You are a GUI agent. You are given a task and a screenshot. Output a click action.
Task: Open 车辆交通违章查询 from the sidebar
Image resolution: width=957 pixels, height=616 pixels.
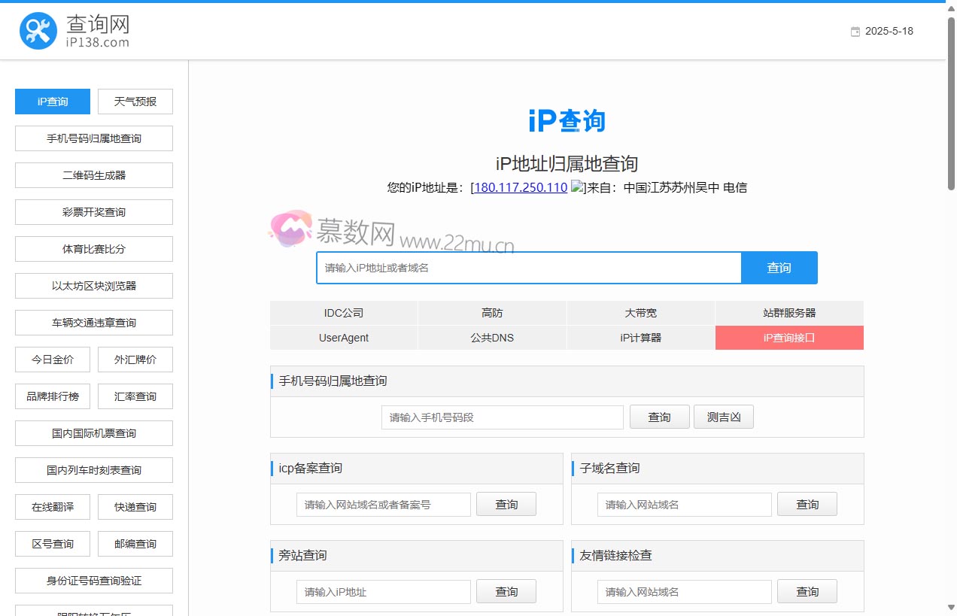point(93,322)
